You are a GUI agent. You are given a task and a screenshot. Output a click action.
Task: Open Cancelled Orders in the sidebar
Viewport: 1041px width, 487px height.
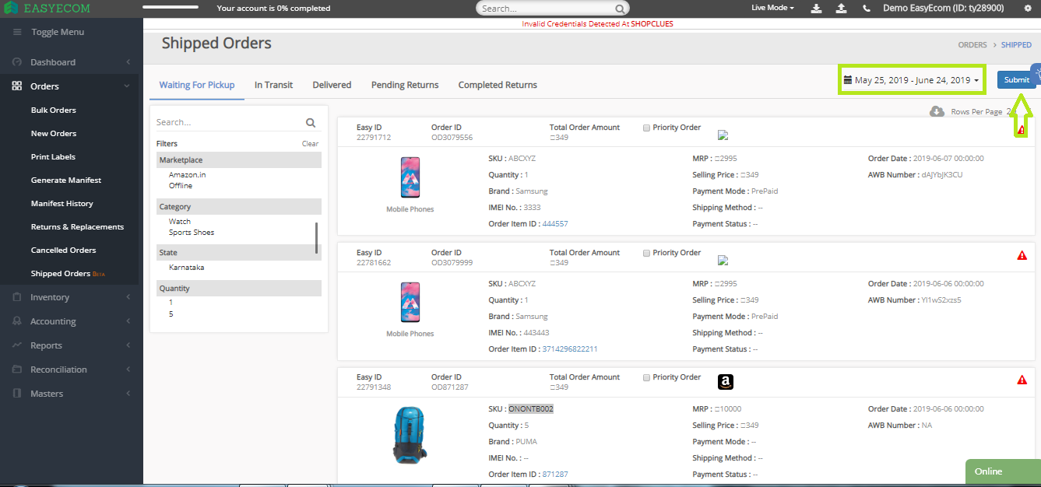point(64,250)
